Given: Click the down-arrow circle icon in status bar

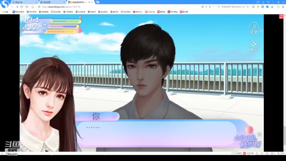Looking at the screenshot, I should [x=257, y=153].
